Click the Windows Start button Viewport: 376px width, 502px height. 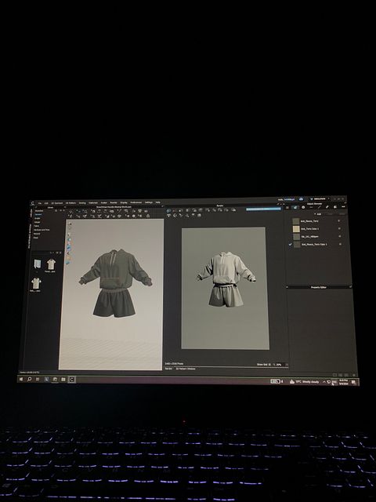pos(21,379)
